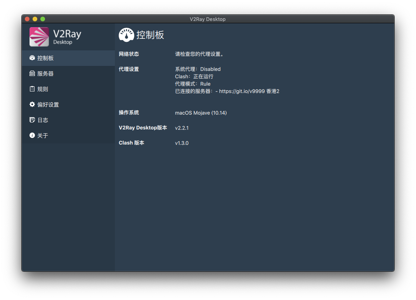
Task: Click the yellow minimize window button
Action: (35, 19)
